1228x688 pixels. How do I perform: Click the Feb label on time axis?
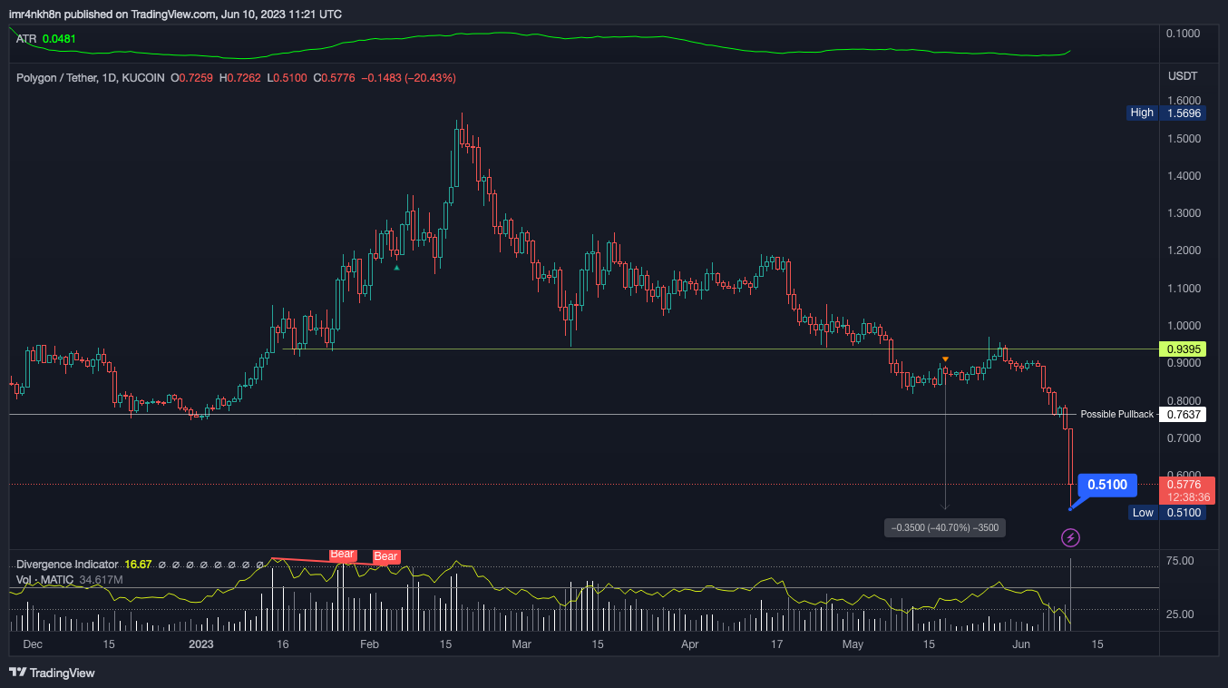[369, 644]
